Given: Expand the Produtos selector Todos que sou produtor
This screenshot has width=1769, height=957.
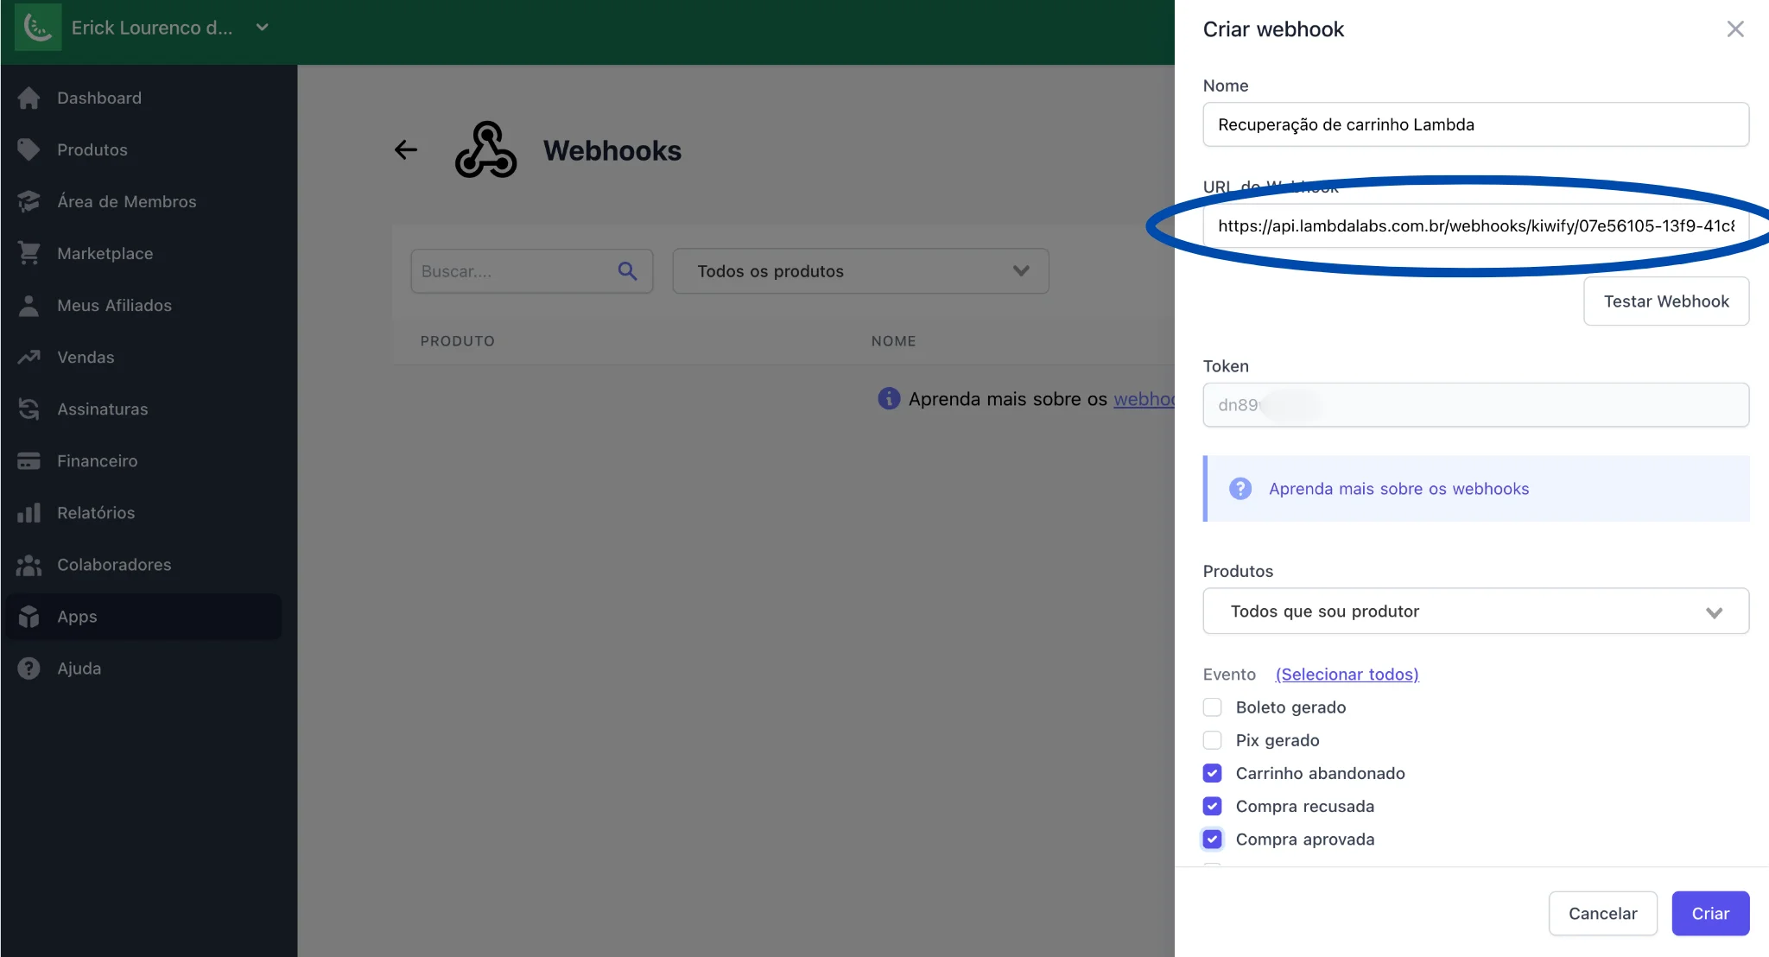Looking at the screenshot, I should click(x=1714, y=611).
